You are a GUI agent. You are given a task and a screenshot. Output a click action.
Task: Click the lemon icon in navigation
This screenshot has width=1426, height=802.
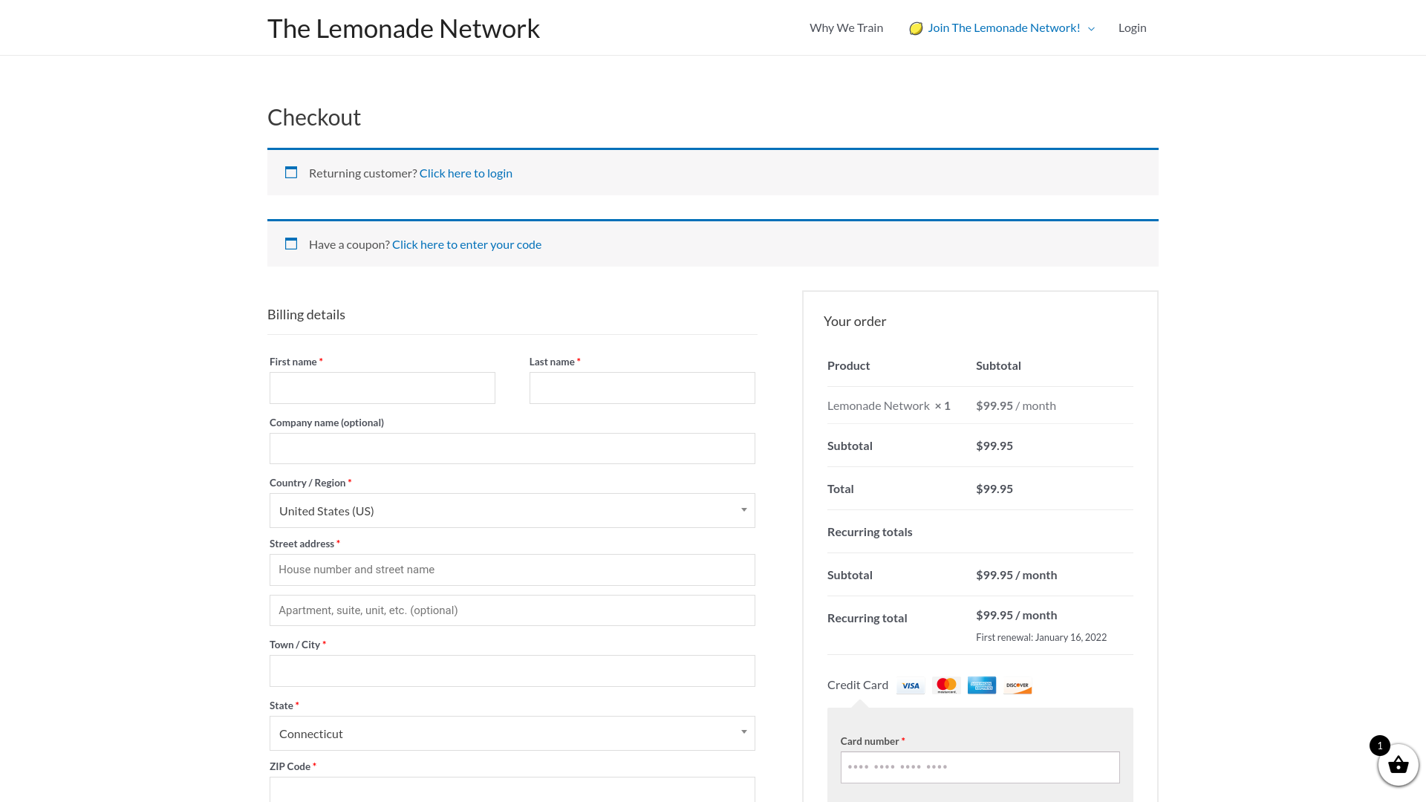tap(916, 28)
